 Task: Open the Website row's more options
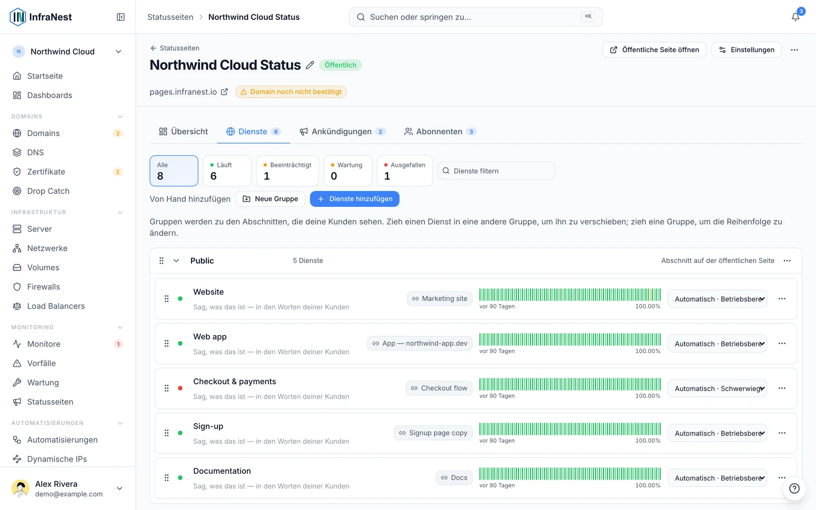tap(782, 299)
